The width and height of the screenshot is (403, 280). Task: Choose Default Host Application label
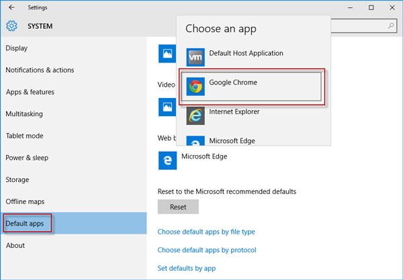click(x=246, y=53)
